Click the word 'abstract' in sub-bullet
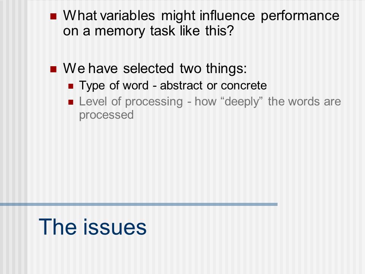 [x=182, y=86]
